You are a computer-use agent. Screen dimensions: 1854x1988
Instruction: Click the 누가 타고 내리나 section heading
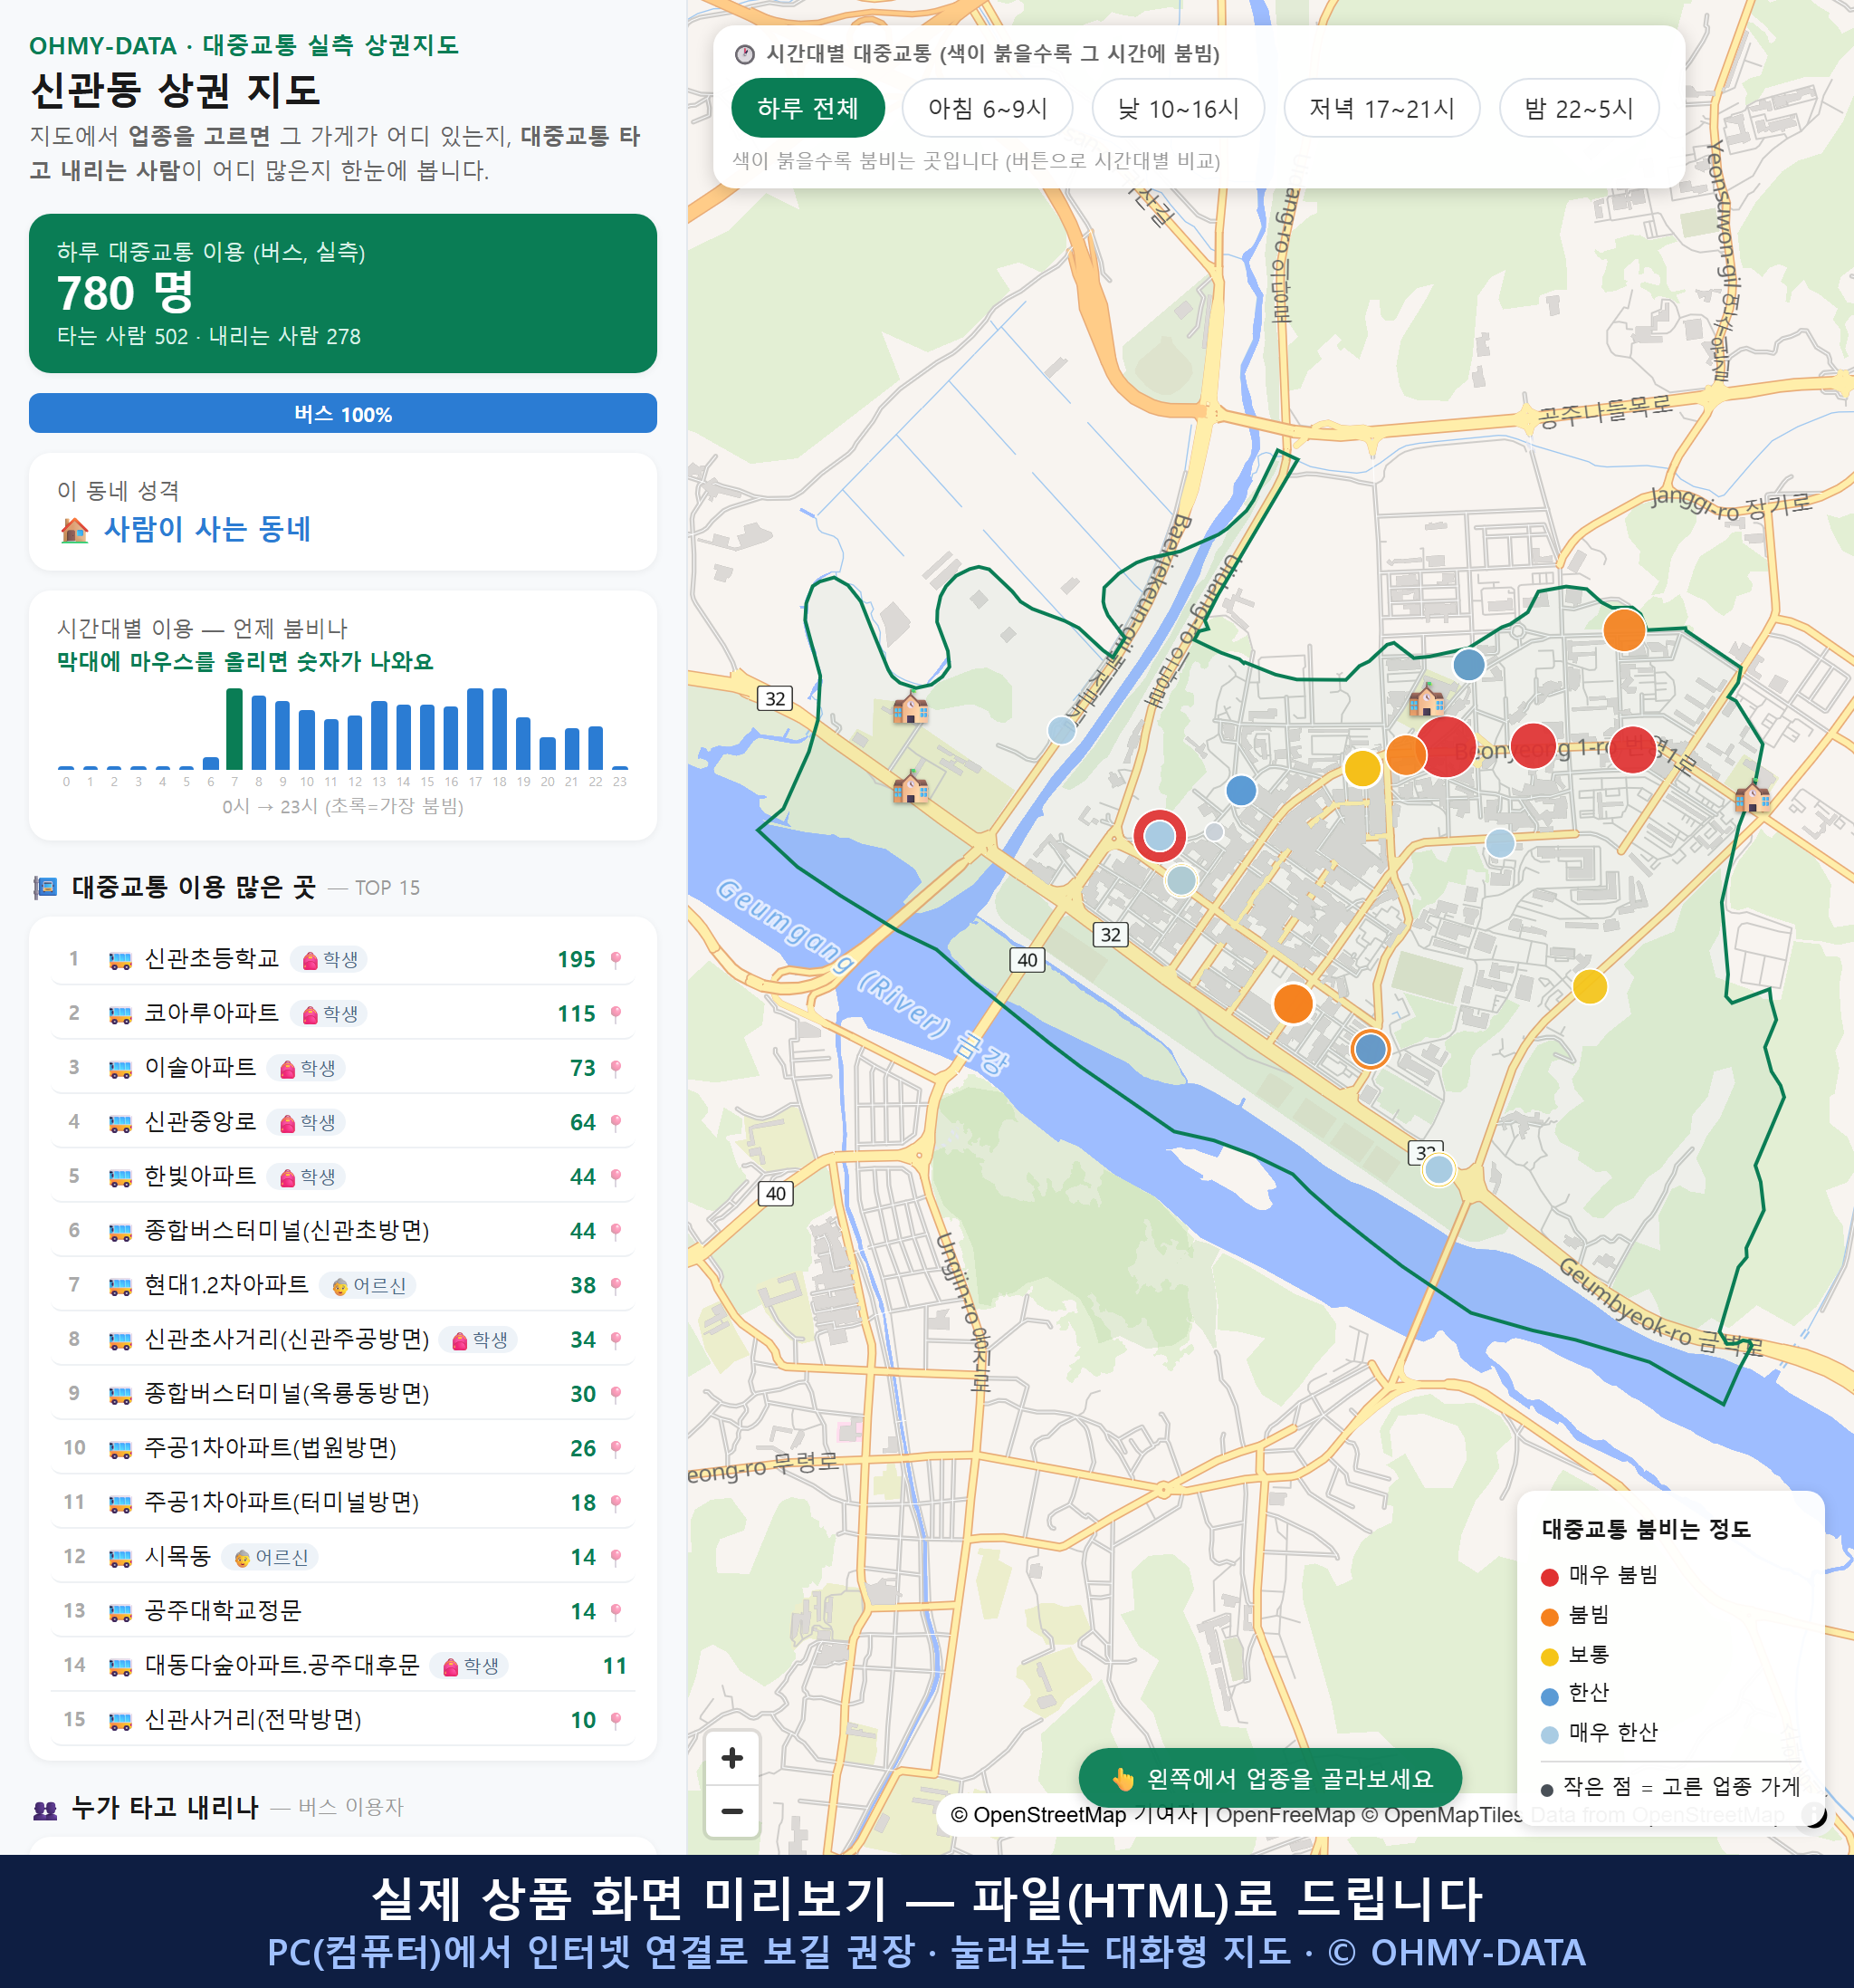(x=165, y=1807)
